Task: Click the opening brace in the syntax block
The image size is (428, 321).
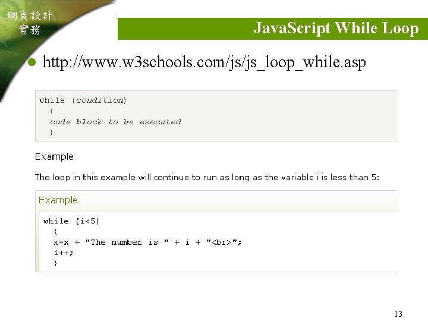Action: pos(51,111)
